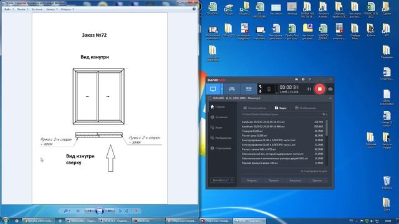The height and width of the screenshot is (224, 399).
Task: Delete image with red X in Photo Viewer
Action: [137, 211]
